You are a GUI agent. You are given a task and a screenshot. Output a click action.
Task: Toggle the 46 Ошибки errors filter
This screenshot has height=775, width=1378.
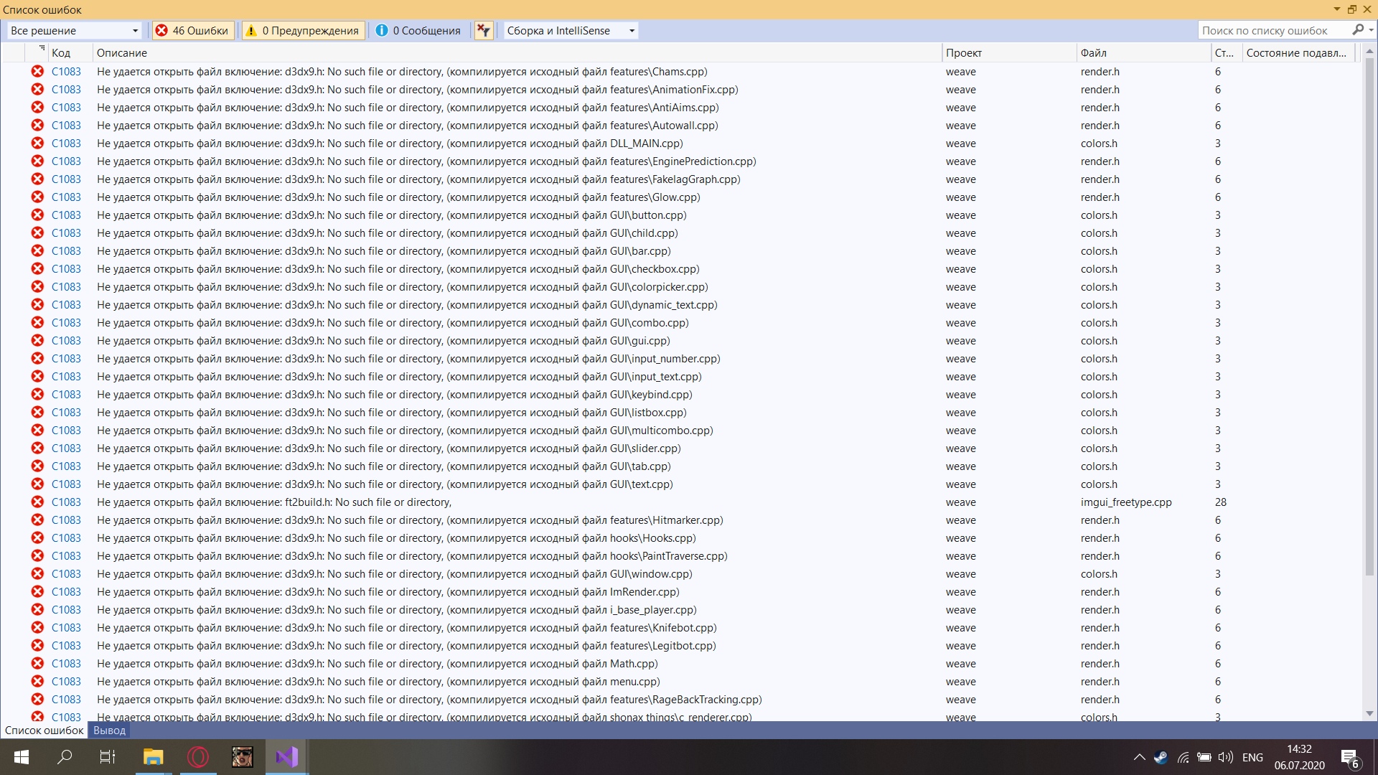[x=193, y=30]
